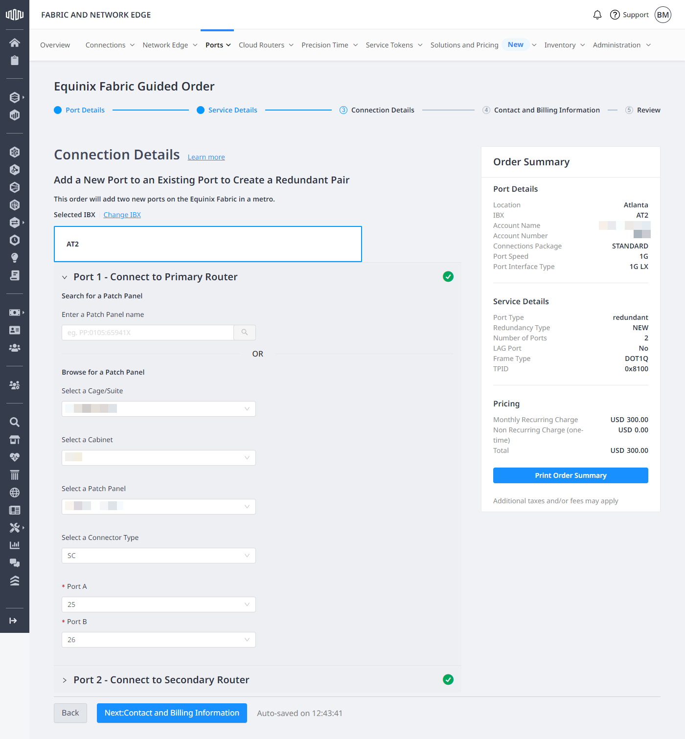Open the scroll document icon in the sidebar
Image resolution: width=685 pixels, height=739 pixels.
coord(15,275)
